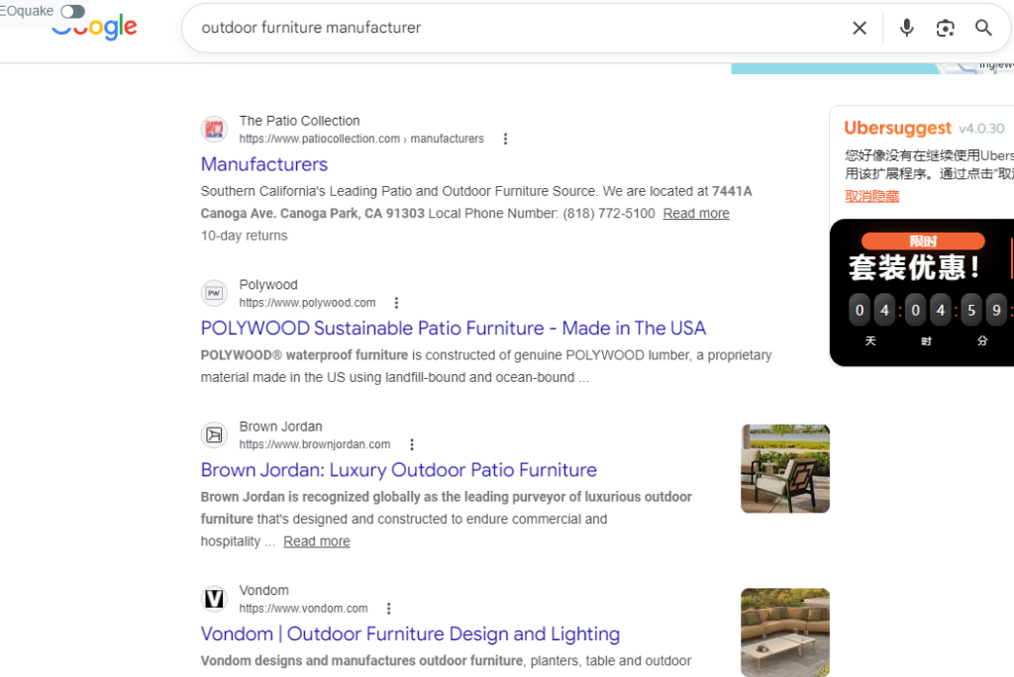Click the outdoor furniture manufacturer search field

coord(517,28)
